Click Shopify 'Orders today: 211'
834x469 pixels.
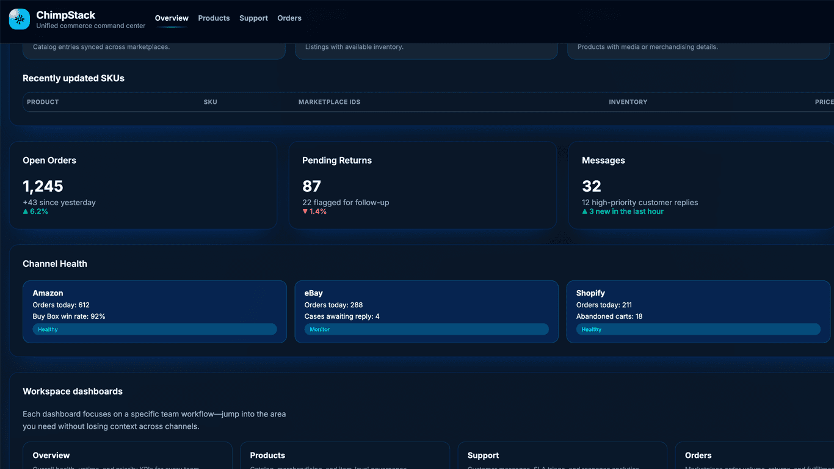pyautogui.click(x=604, y=305)
